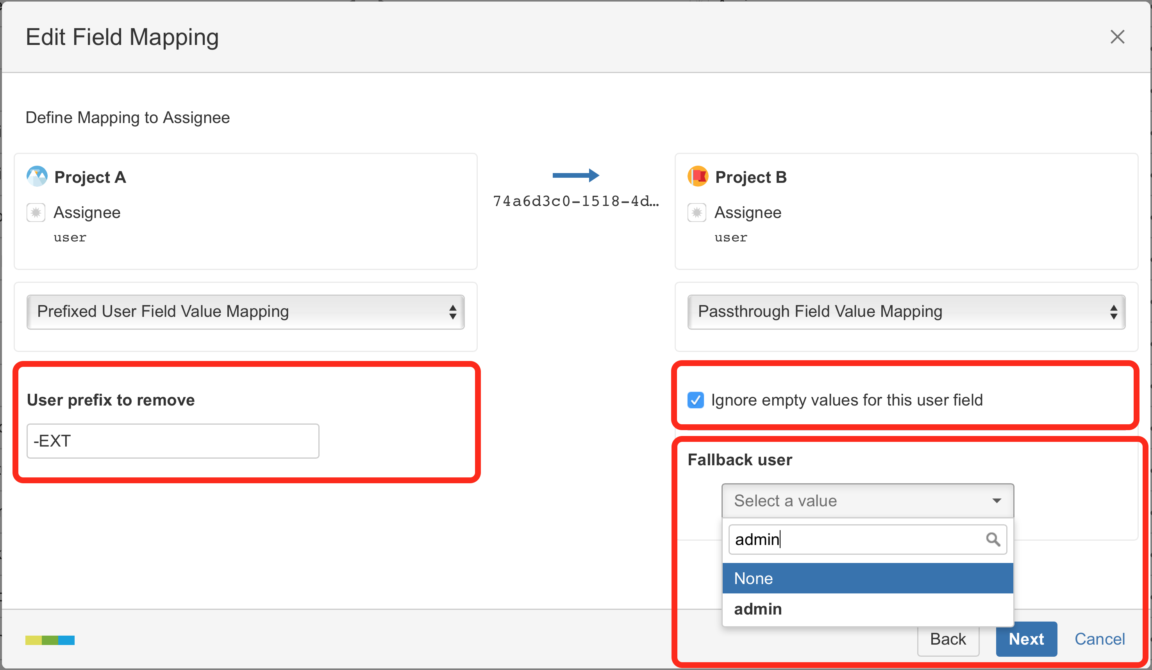Click the progress bar indicator bottom left
This screenshot has width=1152, height=670.
[x=50, y=640]
